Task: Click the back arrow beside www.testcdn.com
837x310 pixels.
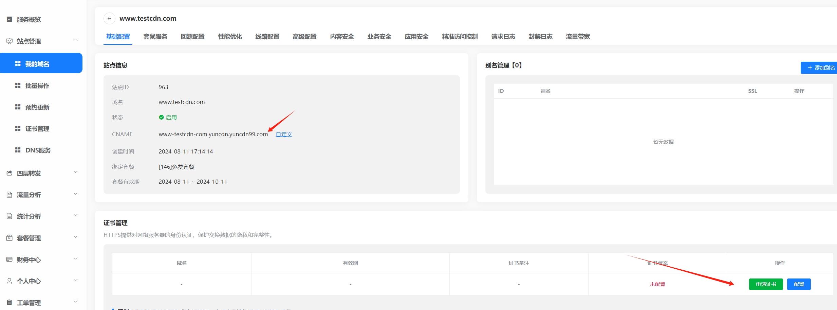Action: tap(109, 19)
